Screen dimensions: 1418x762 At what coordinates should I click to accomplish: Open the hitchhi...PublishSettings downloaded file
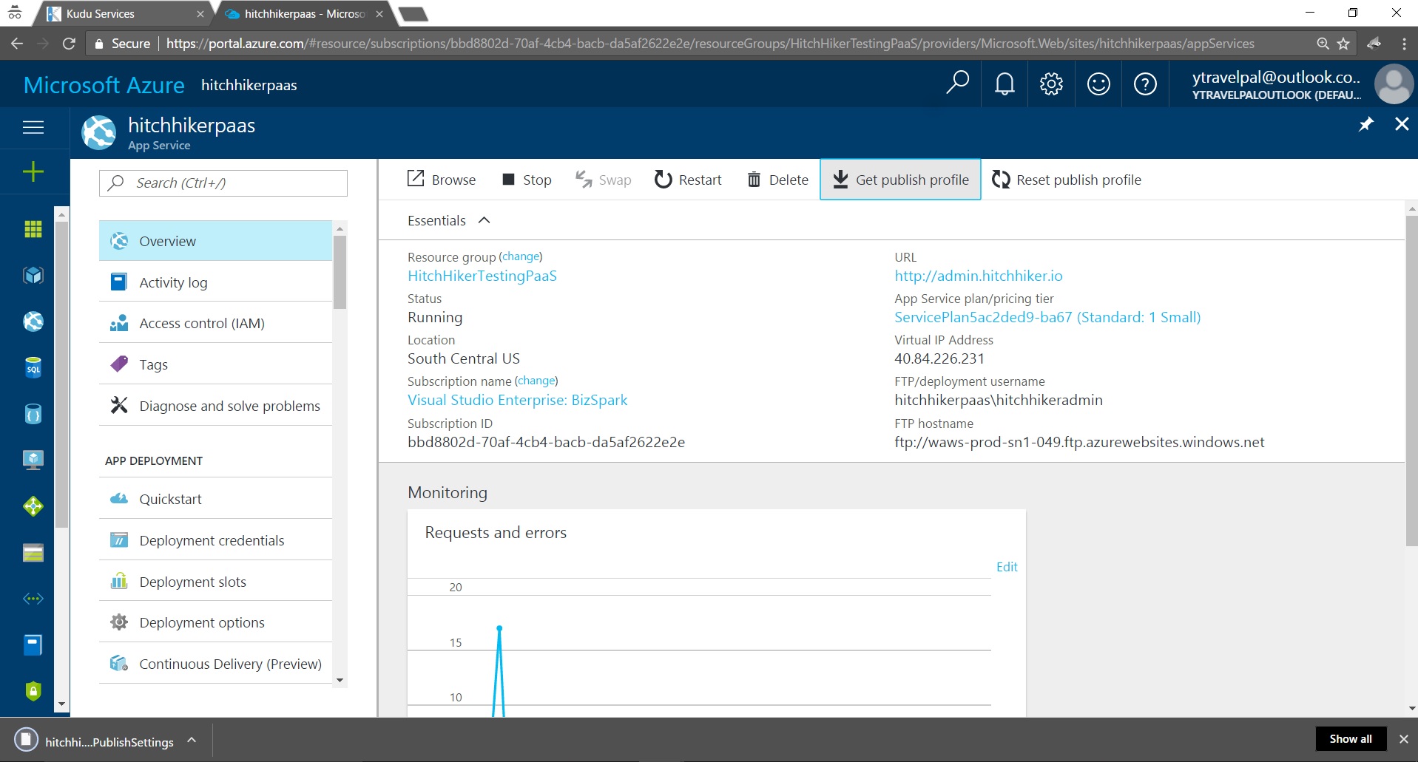96,741
